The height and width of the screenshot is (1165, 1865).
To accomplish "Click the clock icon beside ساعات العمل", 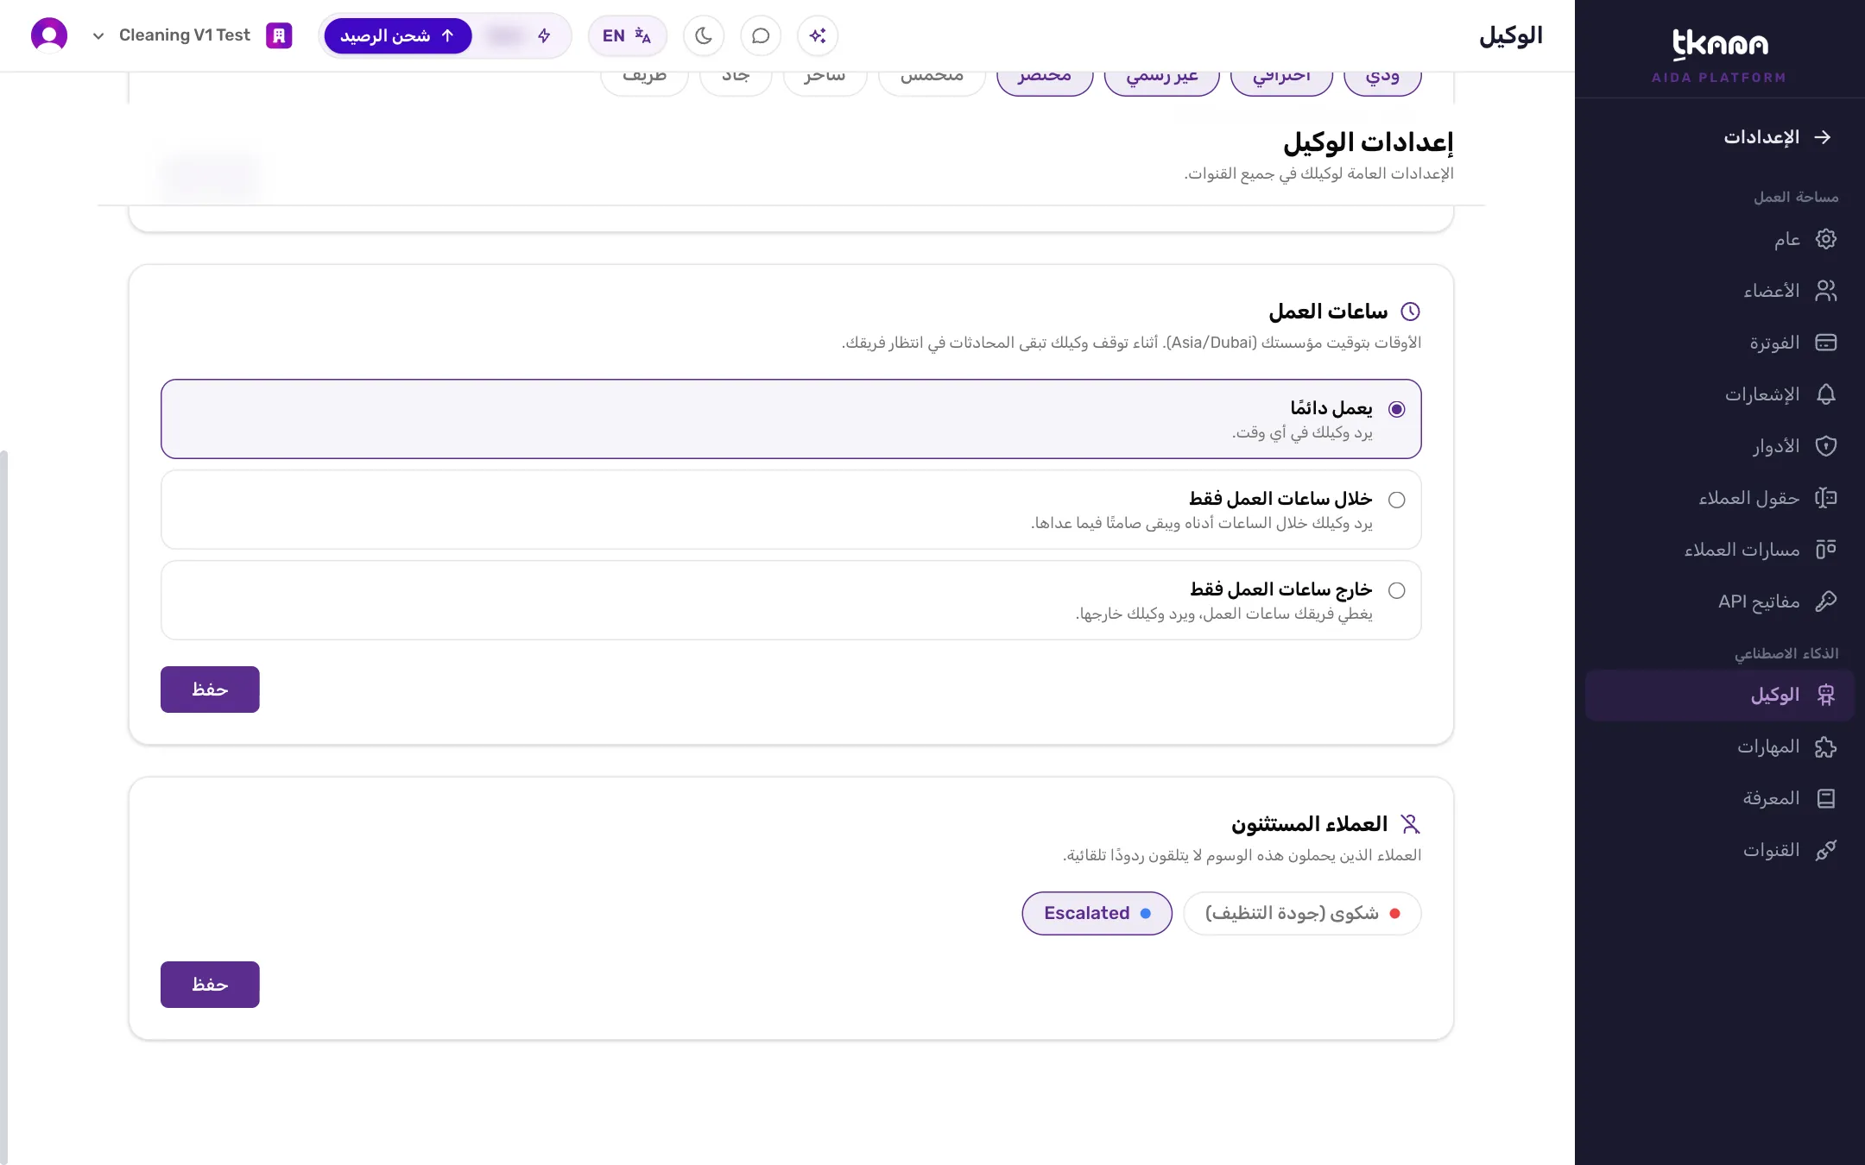I will point(1410,312).
